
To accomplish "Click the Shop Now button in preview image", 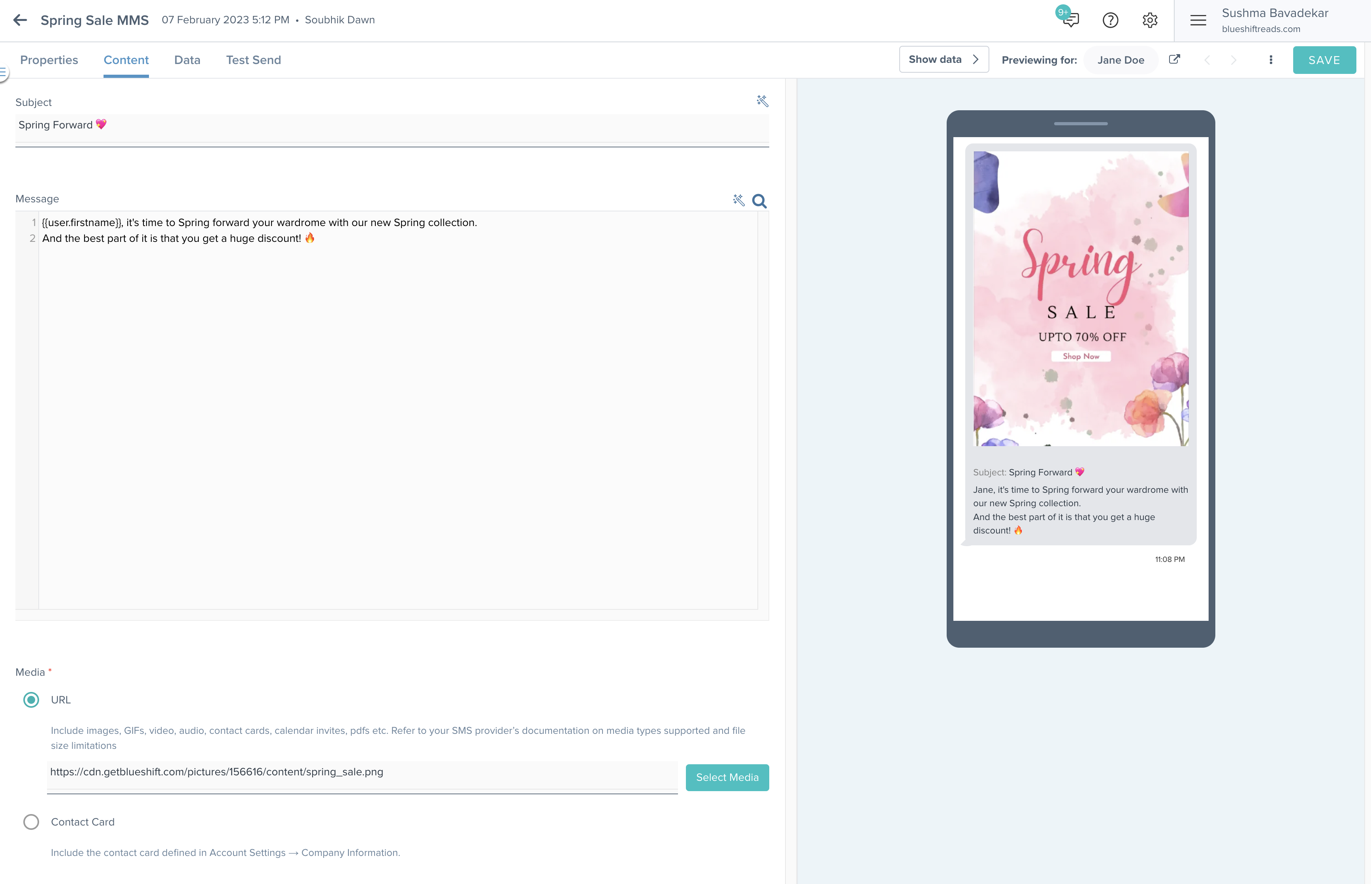I will pos(1081,356).
